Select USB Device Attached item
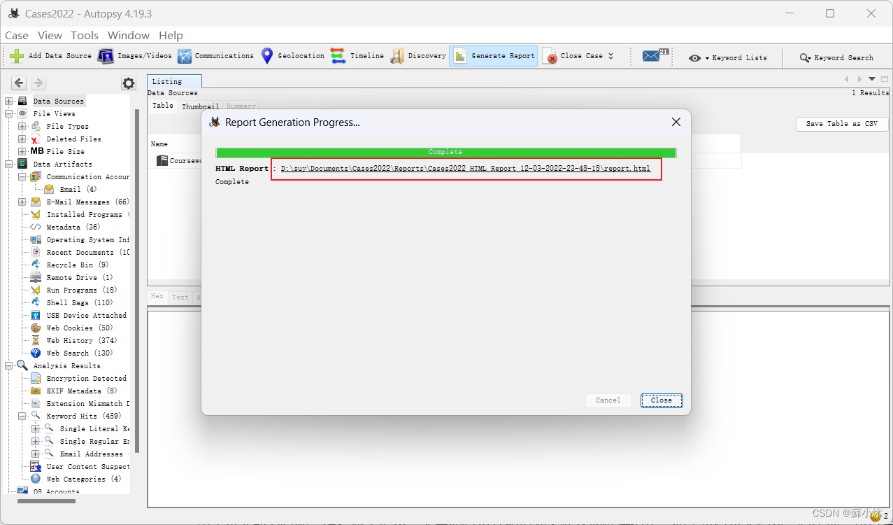This screenshot has width=893, height=525. point(87,316)
